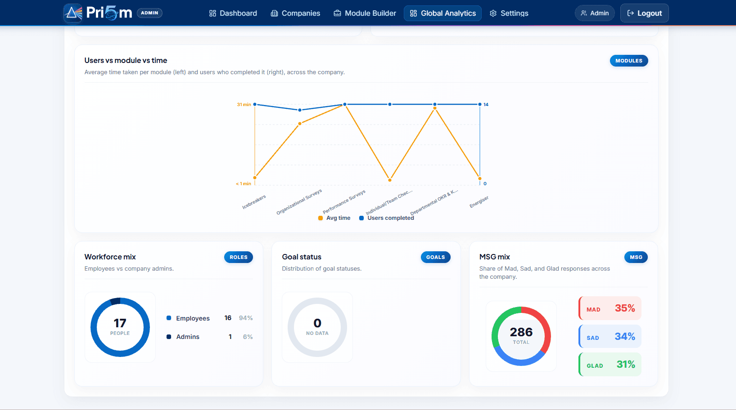Screen dimensions: 736x410
Task: Click the Admin user icon
Action: 584,13
